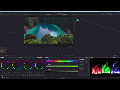Switch to the Media page tab
Screen dimensions: 120x90
point(46,78)
